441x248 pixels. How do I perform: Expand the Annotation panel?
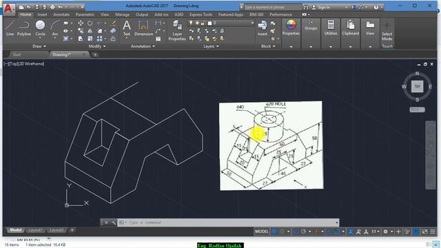click(x=143, y=46)
